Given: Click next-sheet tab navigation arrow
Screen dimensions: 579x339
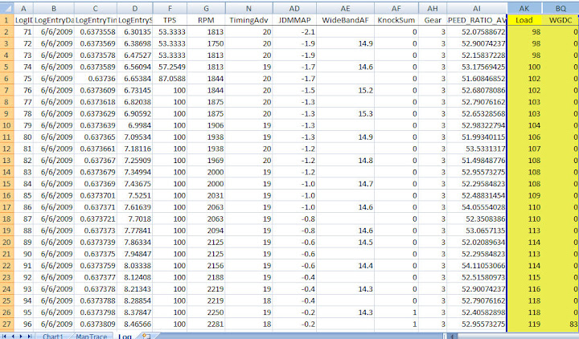Looking at the screenshot, I should coord(21,336).
